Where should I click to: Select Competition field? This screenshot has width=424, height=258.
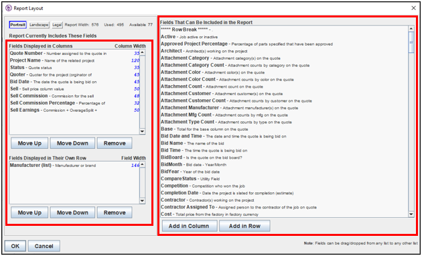pos(284,186)
